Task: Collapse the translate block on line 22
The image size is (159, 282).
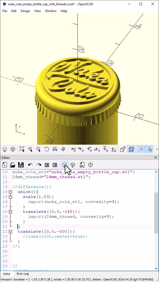Action: point(10,231)
